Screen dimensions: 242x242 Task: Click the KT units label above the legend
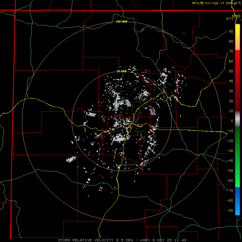[230, 19]
